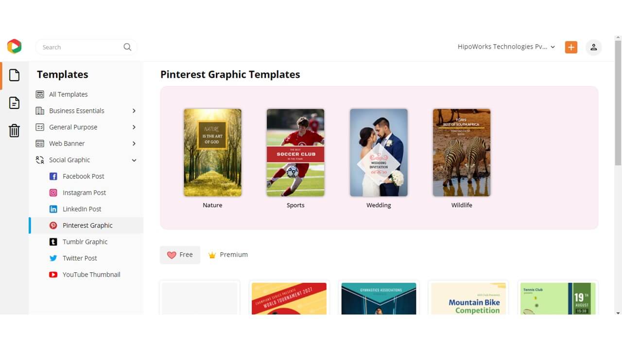This screenshot has width=622, height=350.
Task: Open the Trash icon in the left rail
Action: pyautogui.click(x=14, y=130)
